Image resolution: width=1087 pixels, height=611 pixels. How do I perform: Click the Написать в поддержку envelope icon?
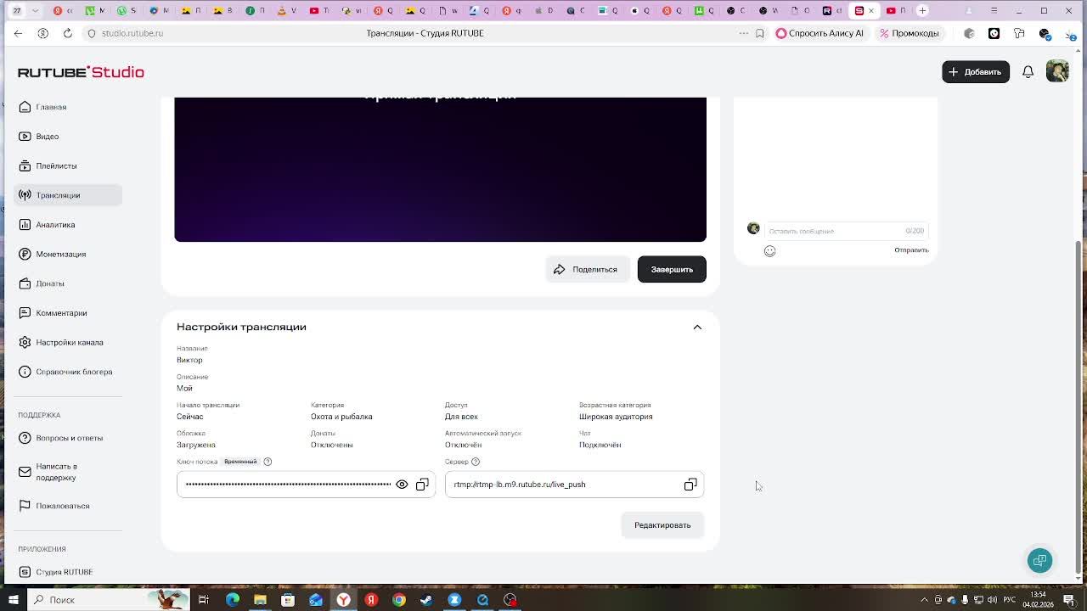[25, 472]
